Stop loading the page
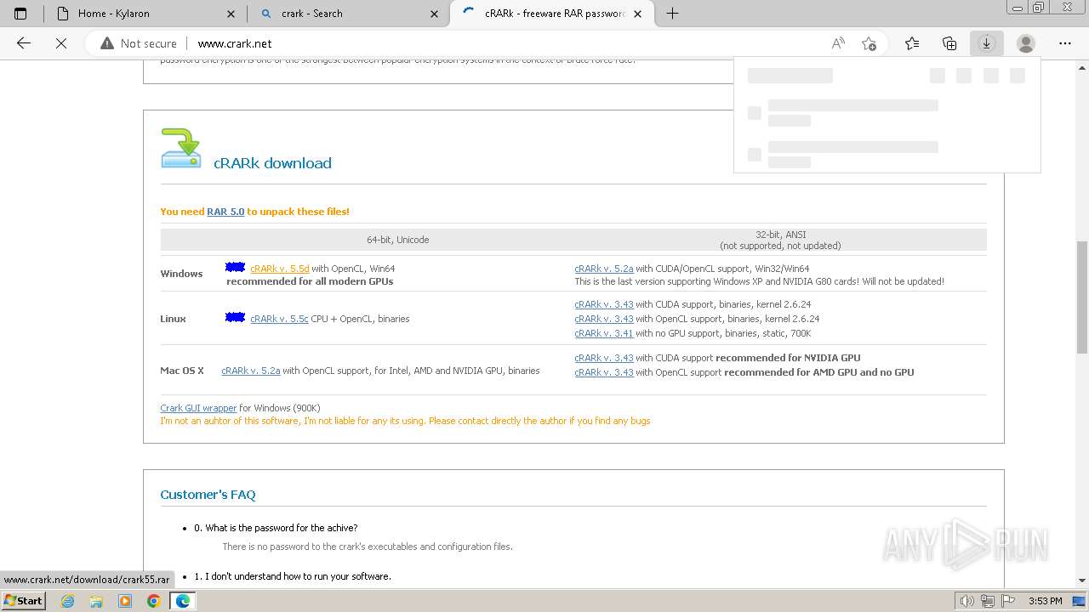The image size is (1089, 612). point(61,43)
